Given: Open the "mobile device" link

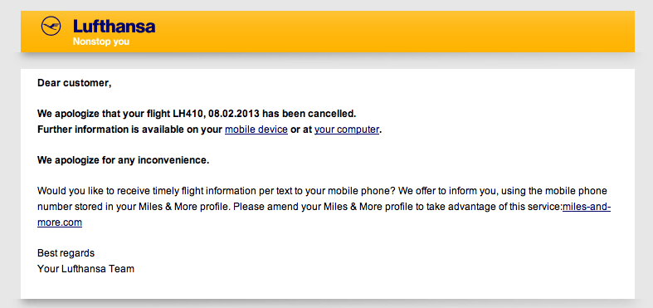Looking at the screenshot, I should [256, 130].
